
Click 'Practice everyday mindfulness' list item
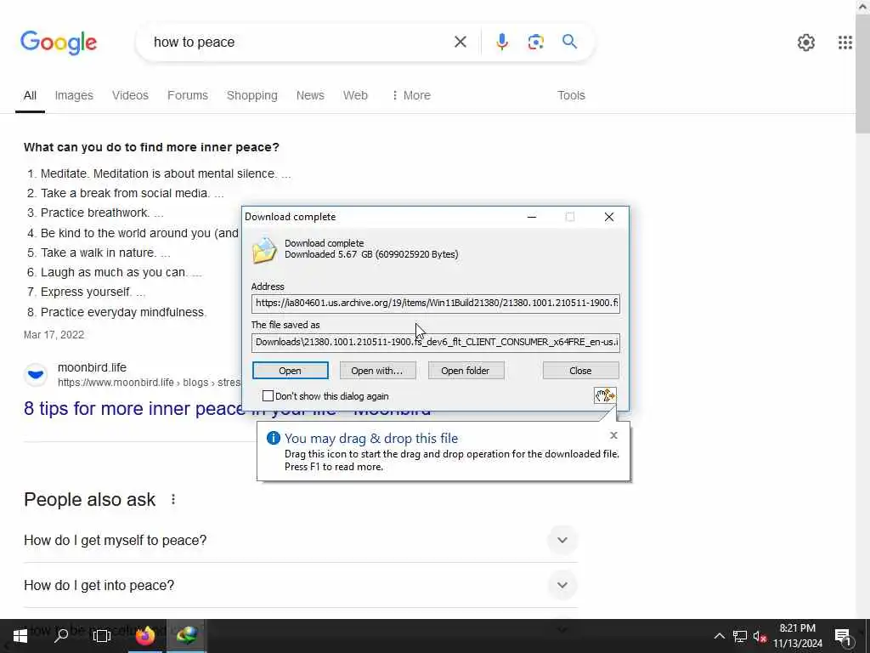(122, 312)
